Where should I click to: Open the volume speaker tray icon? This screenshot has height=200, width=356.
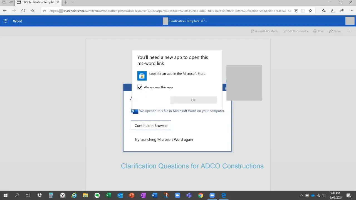[323, 195]
